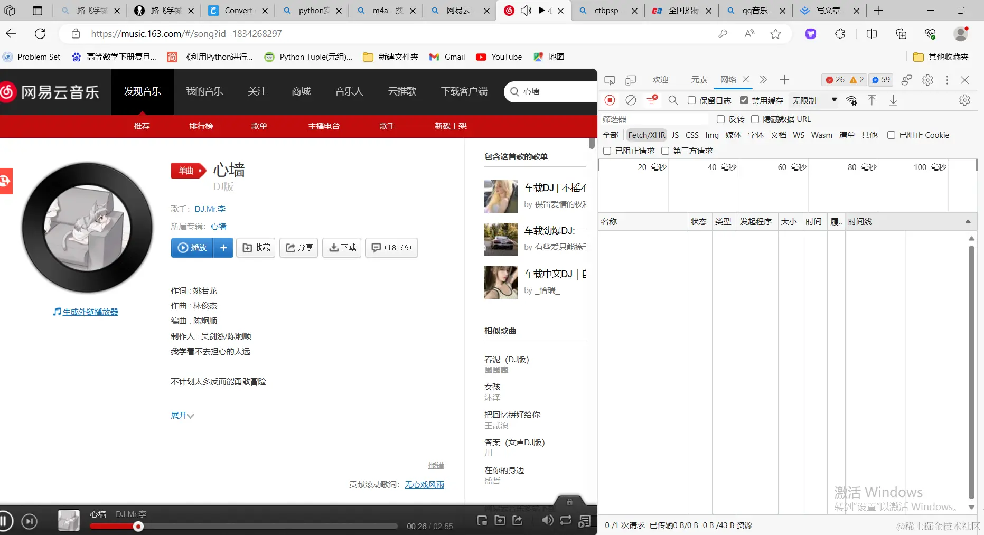Click the 下载 button
Image resolution: width=984 pixels, height=535 pixels.
tap(342, 248)
